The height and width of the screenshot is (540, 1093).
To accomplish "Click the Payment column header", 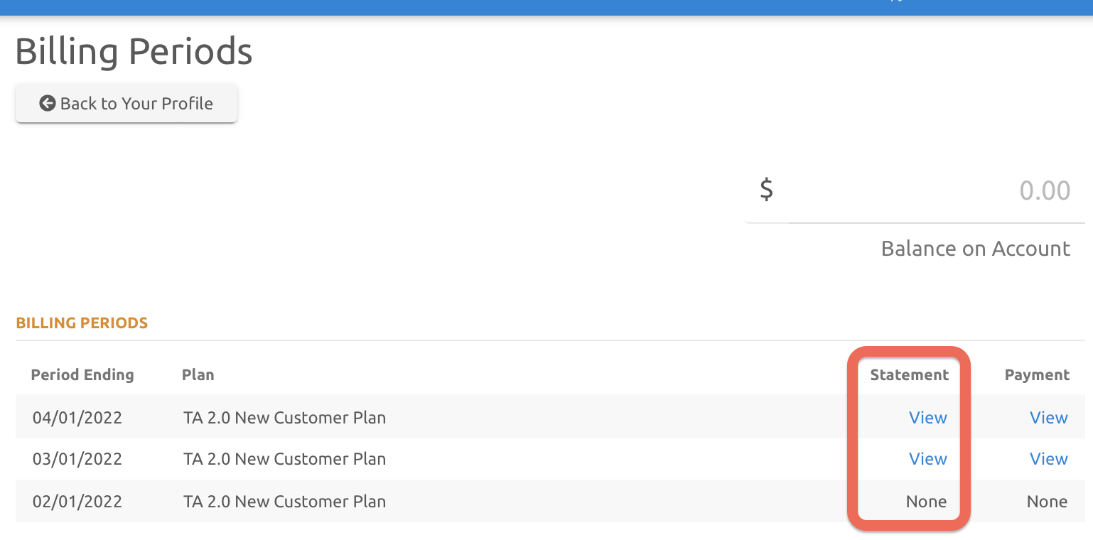I will click(x=1036, y=374).
